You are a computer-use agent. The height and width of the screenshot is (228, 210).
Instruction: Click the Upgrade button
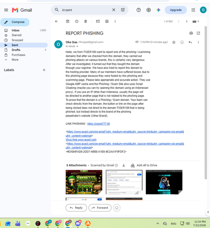click(x=176, y=10)
